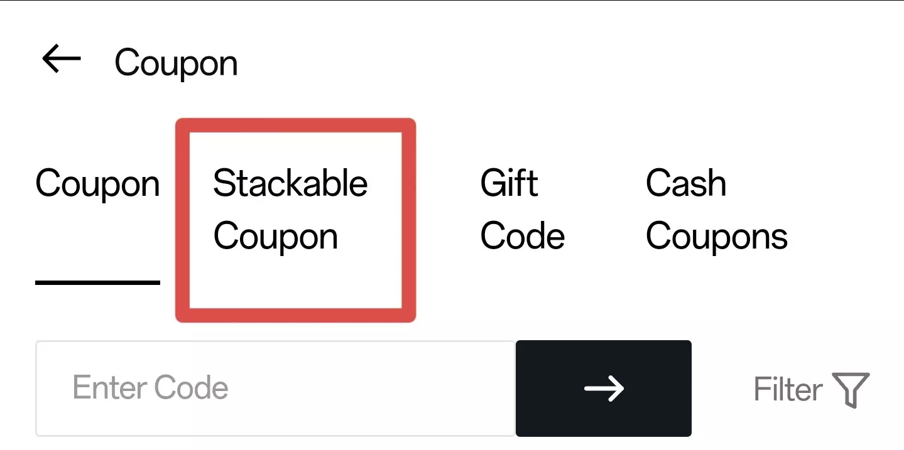Click the funnel filter icon
This screenshot has width=904, height=450.
tap(851, 389)
